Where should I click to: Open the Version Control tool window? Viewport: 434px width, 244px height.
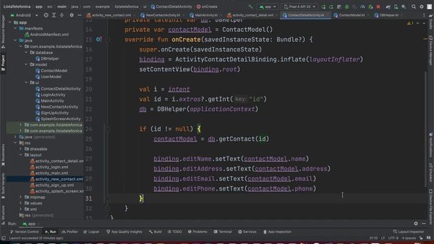click(24, 232)
